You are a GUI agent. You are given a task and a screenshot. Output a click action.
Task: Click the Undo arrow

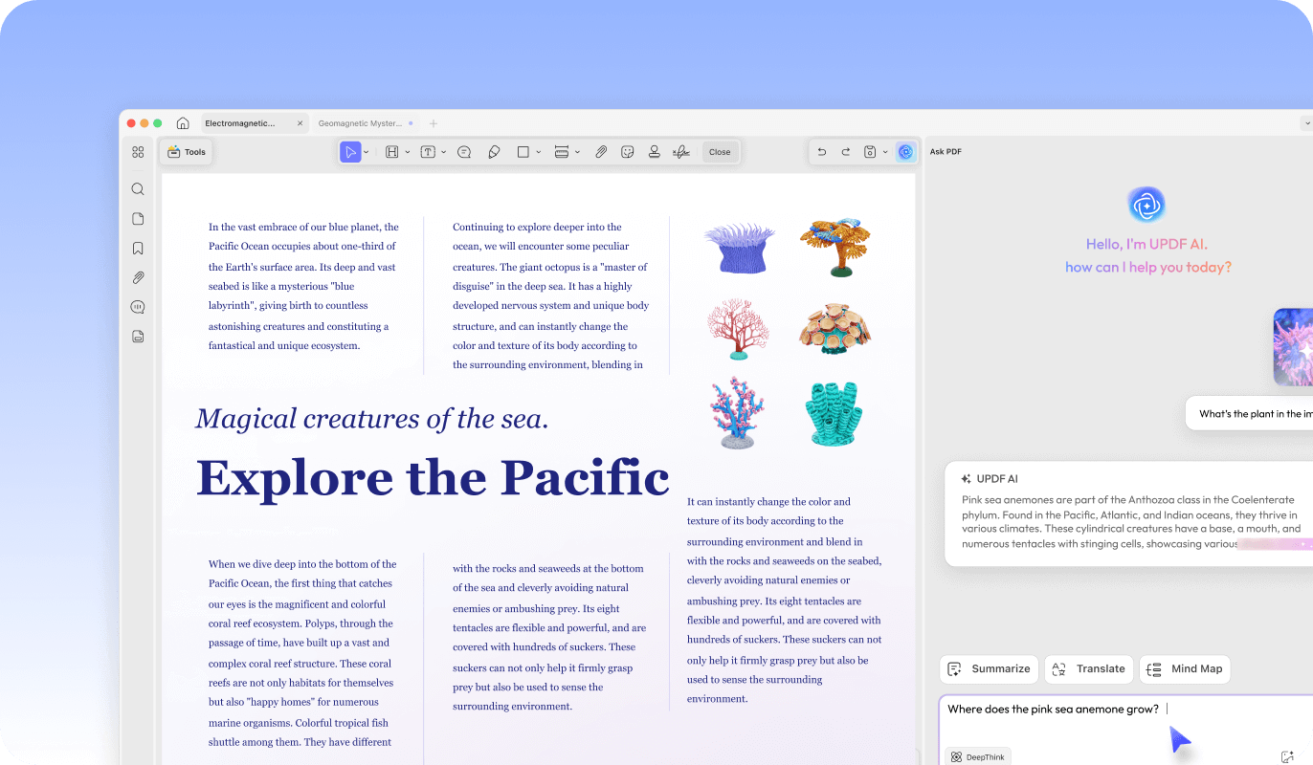click(x=821, y=152)
